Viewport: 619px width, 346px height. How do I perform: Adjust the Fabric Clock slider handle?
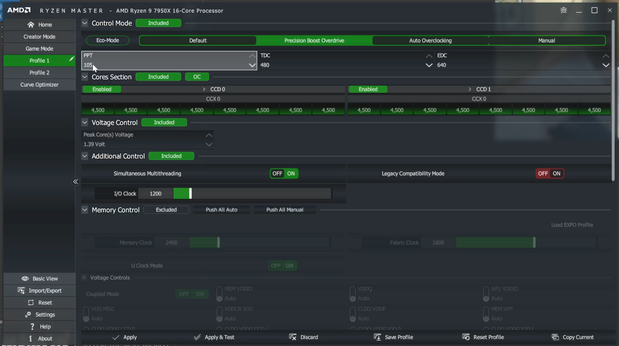pos(534,242)
